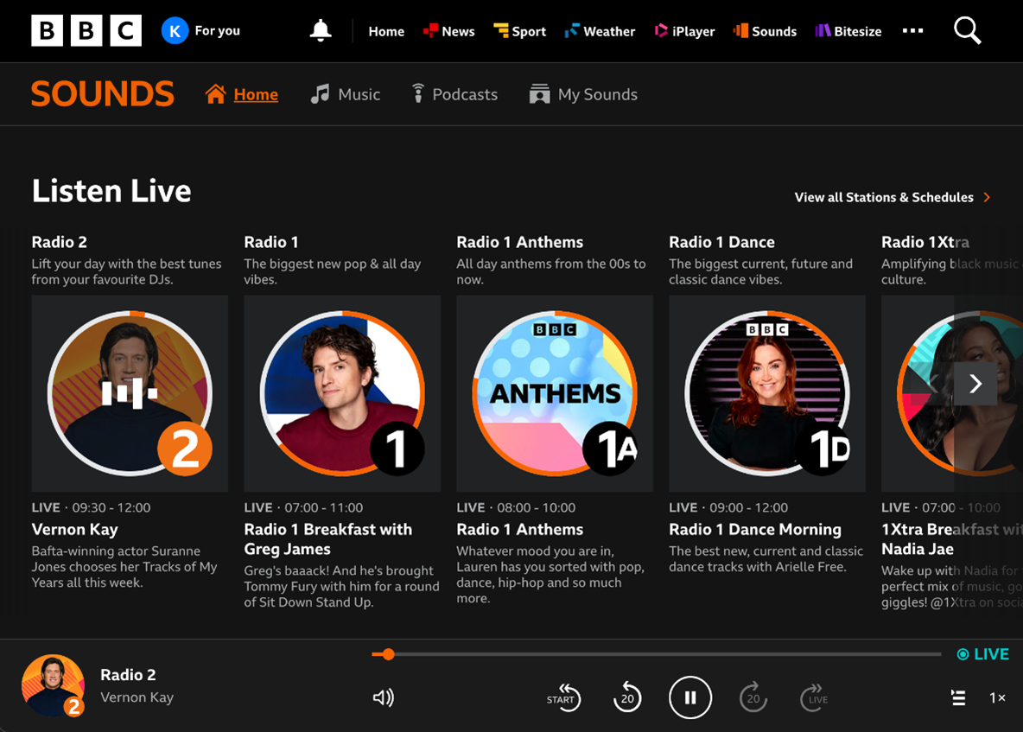The width and height of the screenshot is (1023, 732).
Task: Open the more options ellipsis in the top bar
Action: [x=912, y=30]
